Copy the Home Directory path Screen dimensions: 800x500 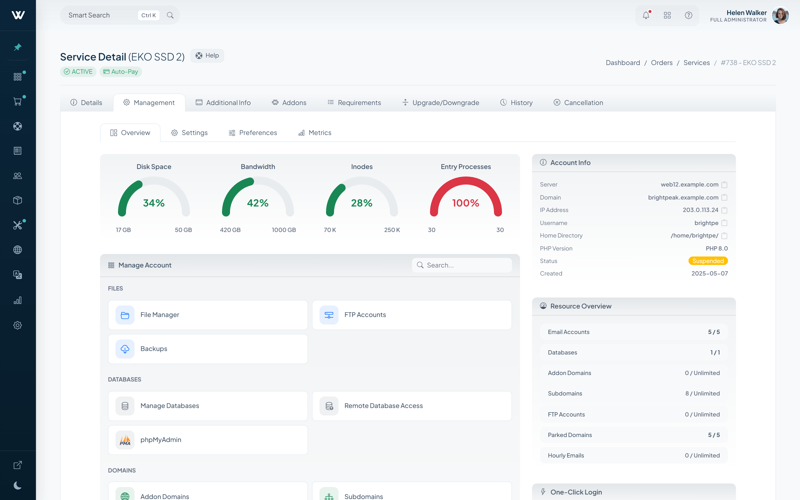click(724, 235)
